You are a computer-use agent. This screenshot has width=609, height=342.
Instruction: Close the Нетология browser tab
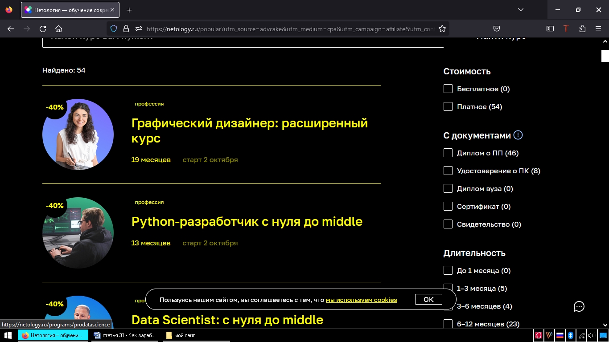111,10
